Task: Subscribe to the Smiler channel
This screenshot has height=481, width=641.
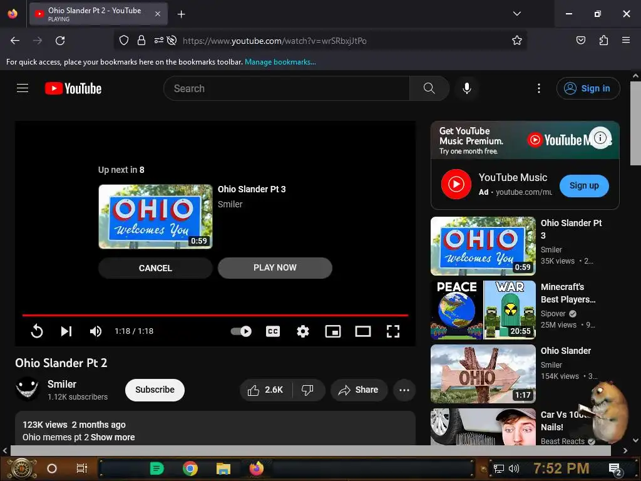Action: point(155,390)
